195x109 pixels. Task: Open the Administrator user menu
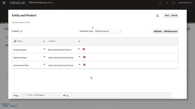[185, 3]
